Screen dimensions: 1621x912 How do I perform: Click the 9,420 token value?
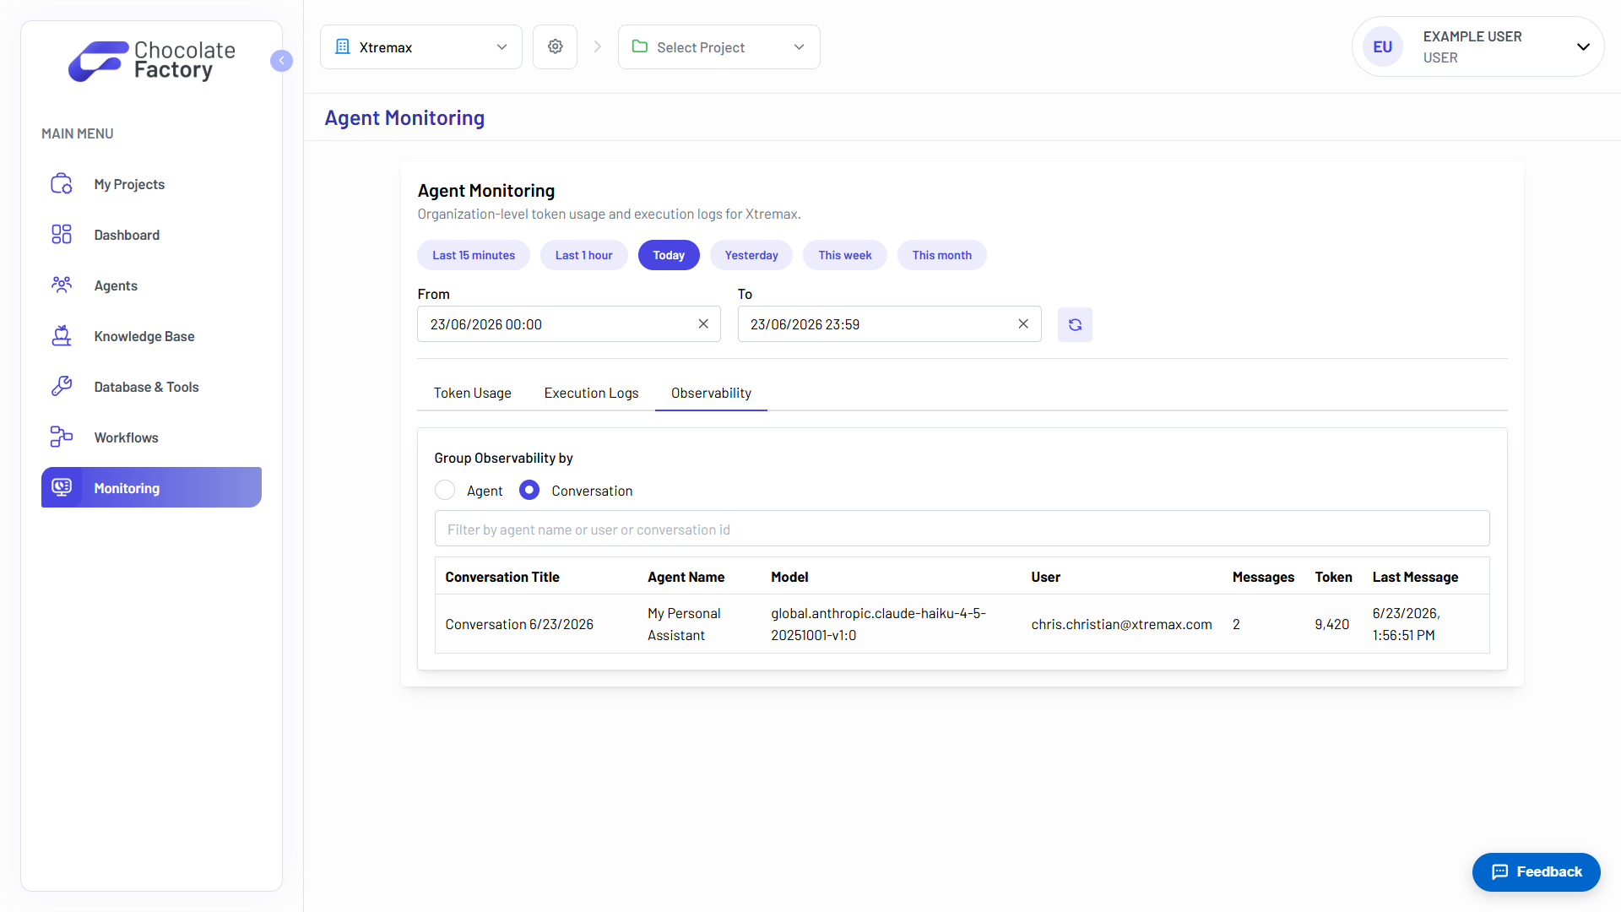pos(1332,624)
